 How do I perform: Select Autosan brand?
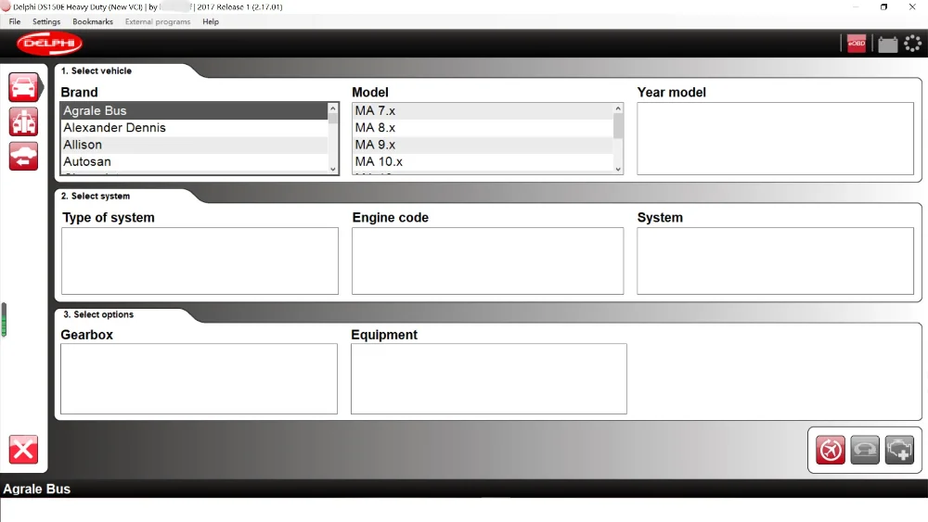coord(194,161)
